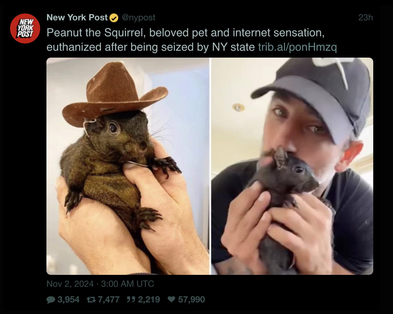Click the 3,954 replies count

[x=68, y=300]
